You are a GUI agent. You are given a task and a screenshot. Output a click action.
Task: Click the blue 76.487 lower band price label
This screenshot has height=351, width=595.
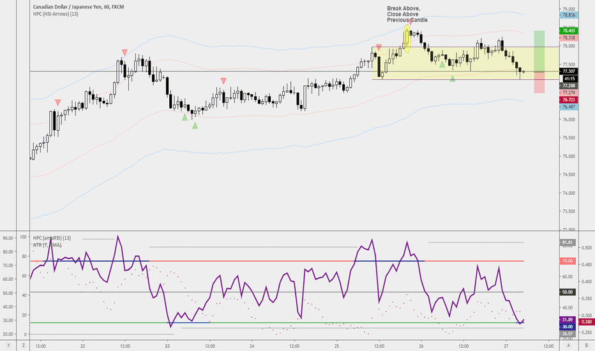click(x=568, y=107)
